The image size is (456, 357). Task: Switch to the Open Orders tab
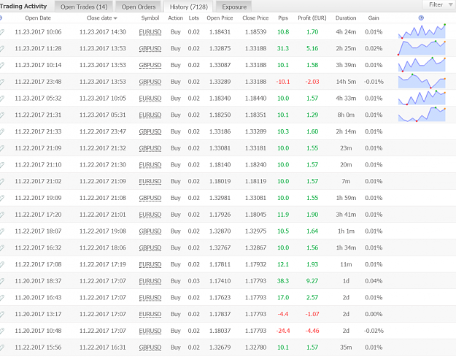139,7
